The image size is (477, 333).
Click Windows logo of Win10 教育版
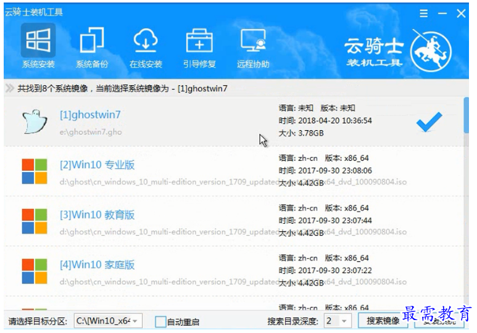click(x=35, y=221)
